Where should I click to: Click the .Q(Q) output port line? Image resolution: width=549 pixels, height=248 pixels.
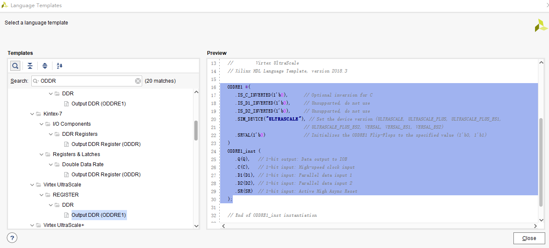point(243,159)
